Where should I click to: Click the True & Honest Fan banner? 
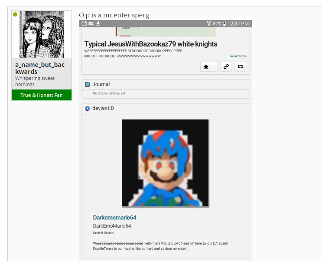[42, 95]
